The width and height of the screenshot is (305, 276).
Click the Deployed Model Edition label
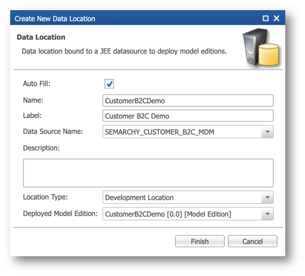[60, 214]
